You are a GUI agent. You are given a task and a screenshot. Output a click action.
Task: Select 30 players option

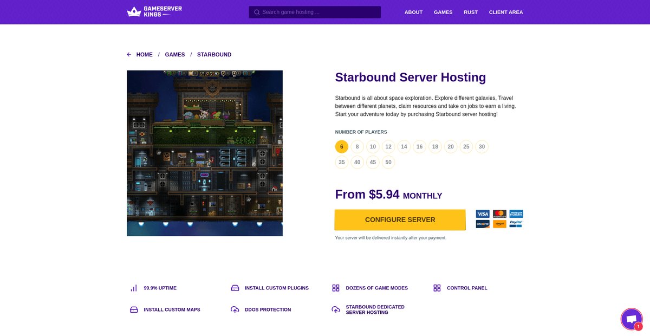(482, 146)
